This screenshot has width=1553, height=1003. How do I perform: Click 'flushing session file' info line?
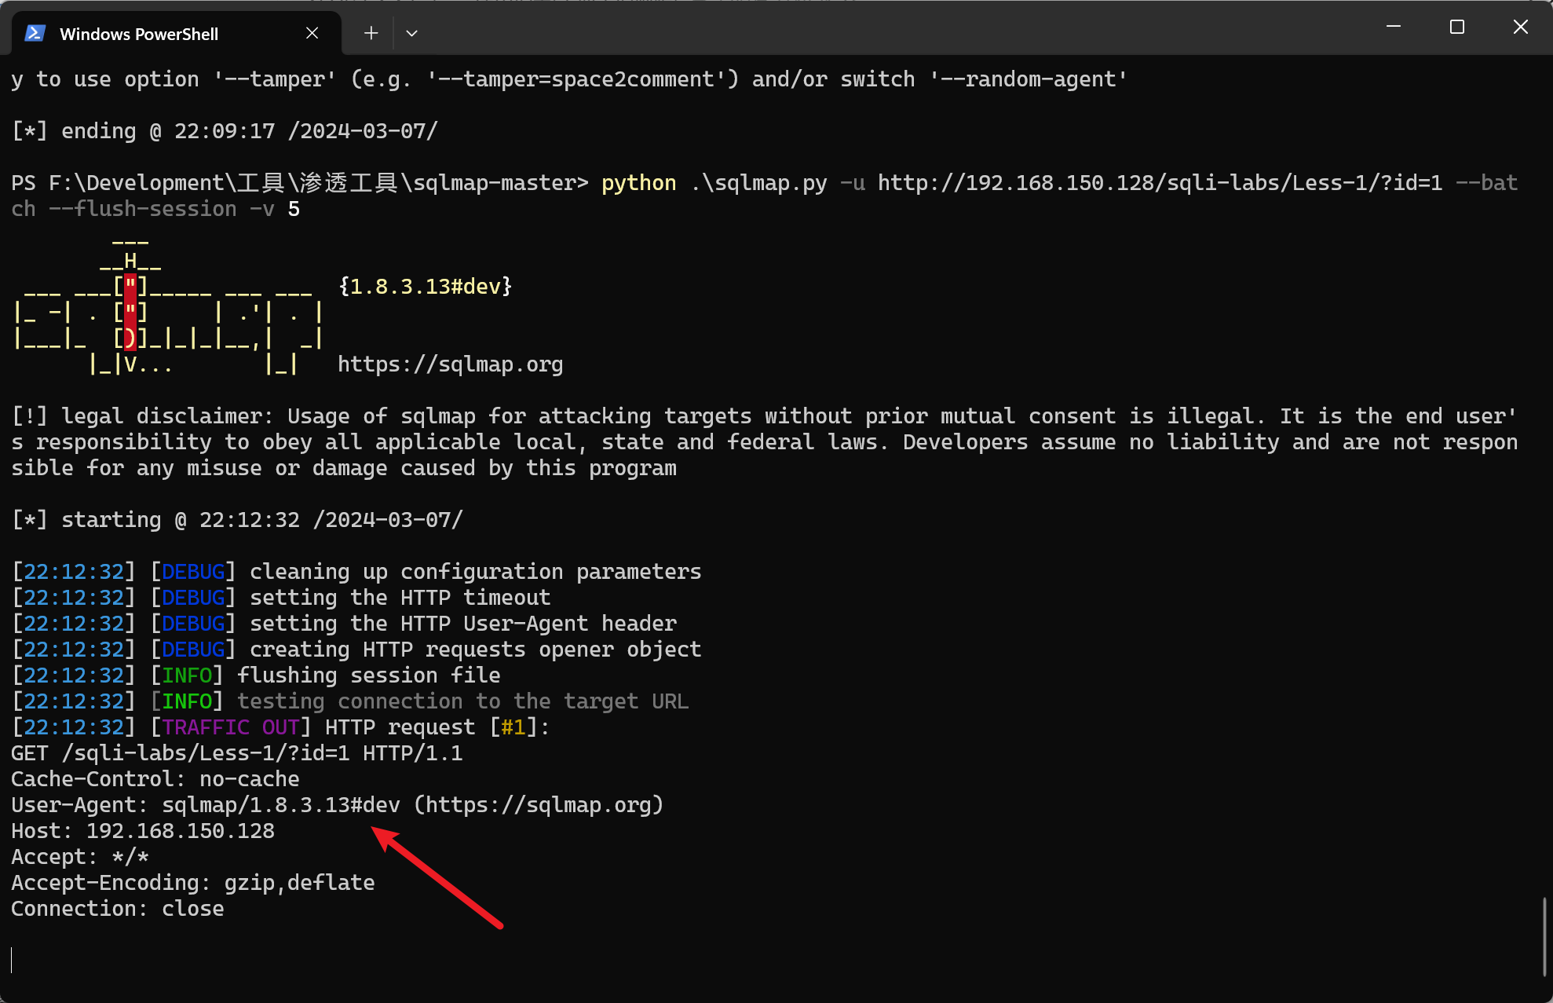pyautogui.click(x=256, y=675)
